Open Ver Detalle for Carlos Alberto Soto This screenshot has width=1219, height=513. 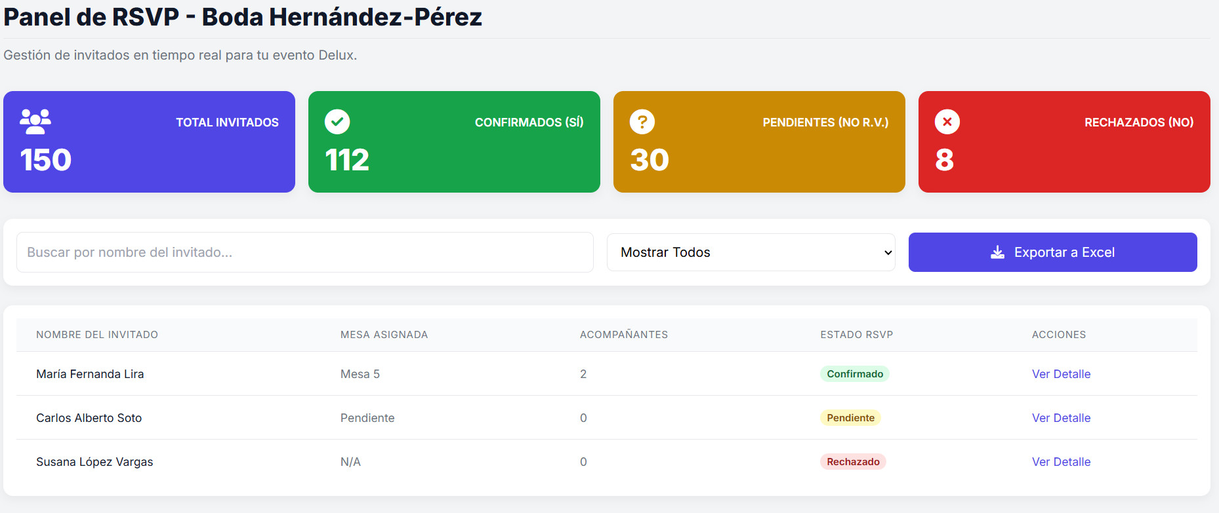pos(1061,418)
